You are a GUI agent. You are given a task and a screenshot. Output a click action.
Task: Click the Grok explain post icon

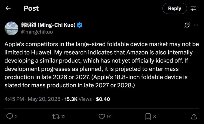point(187,25)
